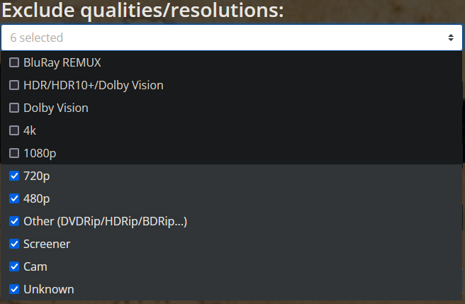Tick the 1080p checkbox

(x=14, y=153)
